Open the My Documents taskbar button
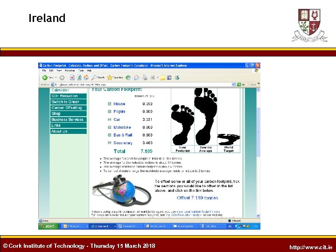 (x=157, y=226)
